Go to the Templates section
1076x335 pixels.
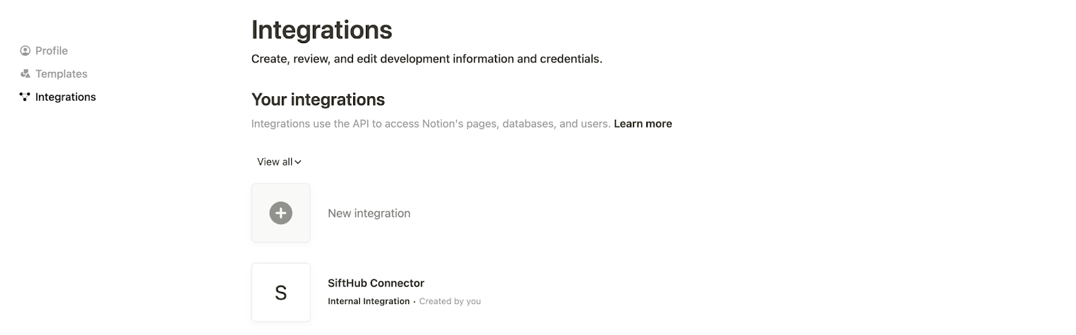click(x=61, y=74)
